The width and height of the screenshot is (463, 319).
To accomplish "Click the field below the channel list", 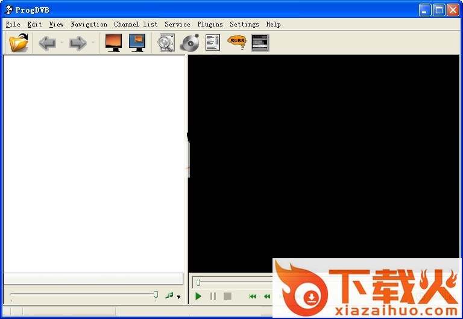I will point(93,279).
